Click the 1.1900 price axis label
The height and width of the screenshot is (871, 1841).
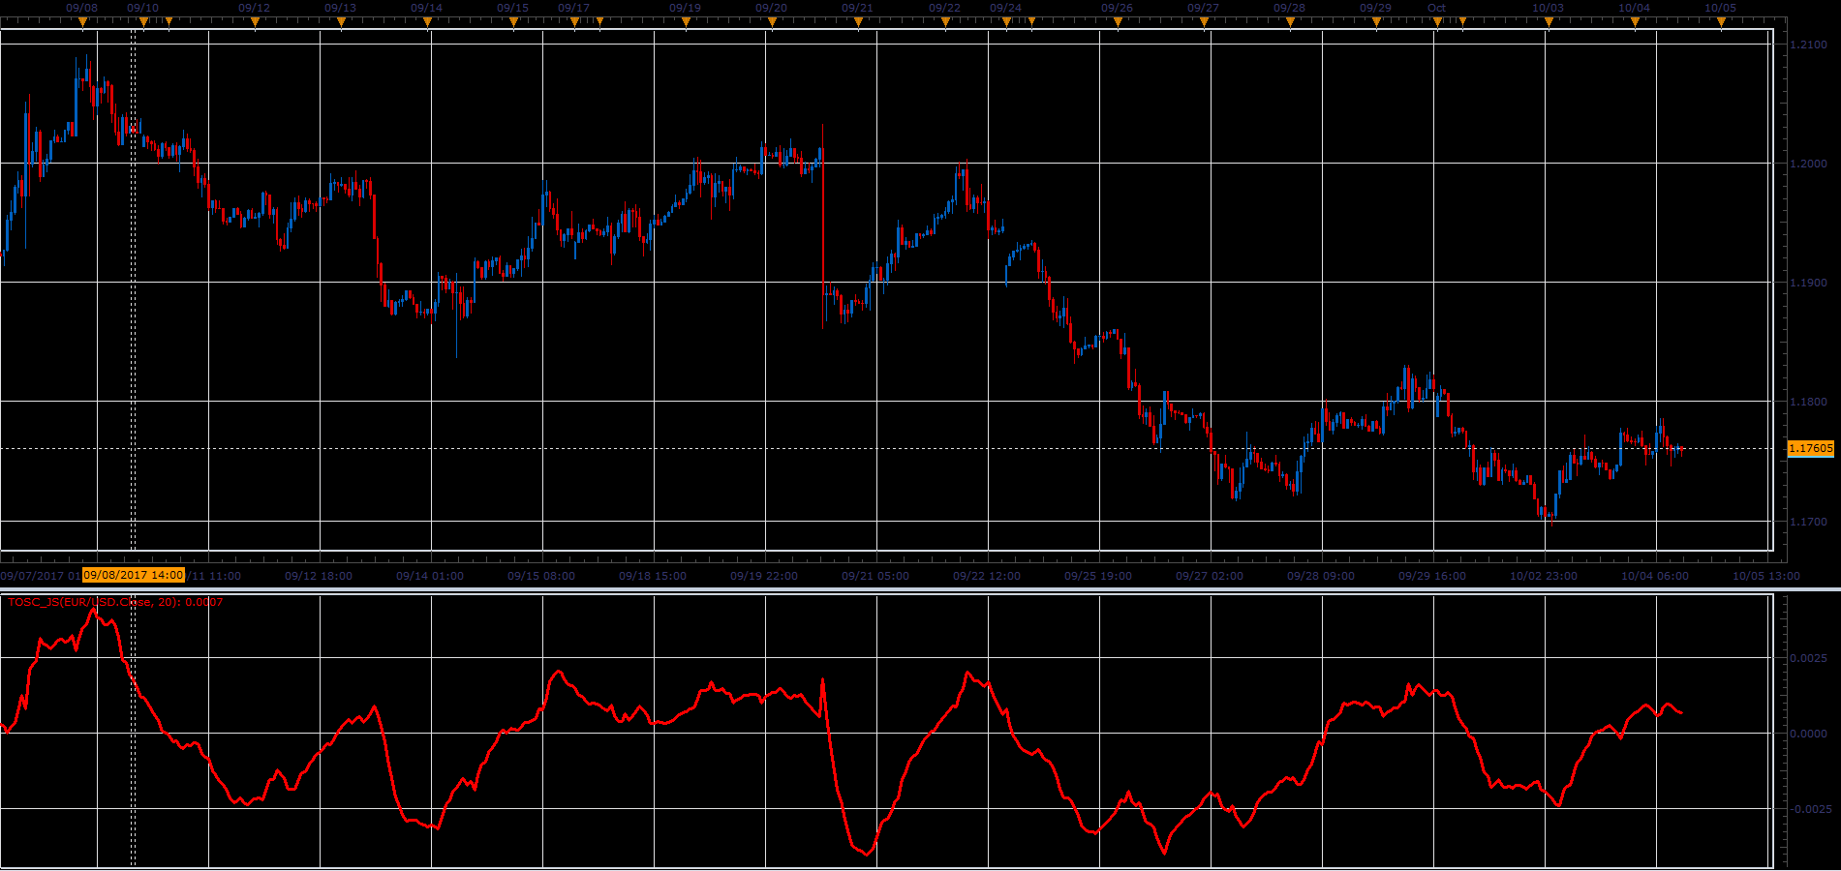pos(1809,283)
